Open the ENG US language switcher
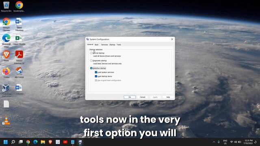This screenshot has height=146, width=260. pyautogui.click(x=225, y=142)
